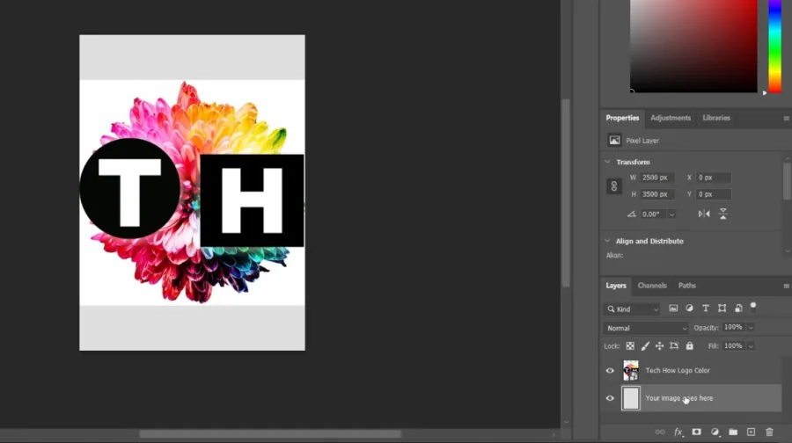Hide the Tech How Logo Color layer
The width and height of the screenshot is (792, 443).
[610, 370]
